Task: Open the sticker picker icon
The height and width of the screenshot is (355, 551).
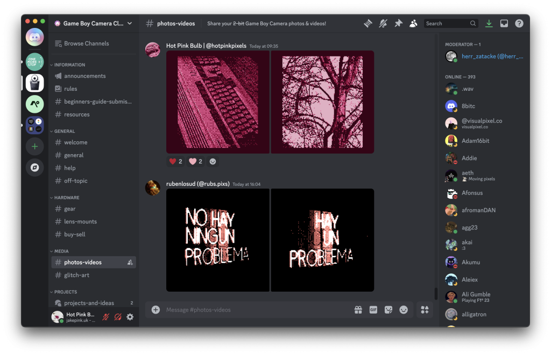Action: coord(388,310)
